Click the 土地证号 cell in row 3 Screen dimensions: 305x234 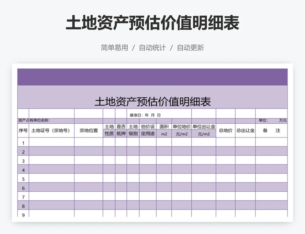click(51, 161)
